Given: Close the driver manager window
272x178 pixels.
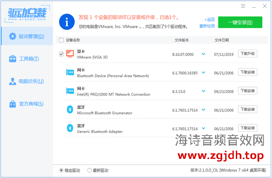Looking at the screenshot, I should pos(264,6).
